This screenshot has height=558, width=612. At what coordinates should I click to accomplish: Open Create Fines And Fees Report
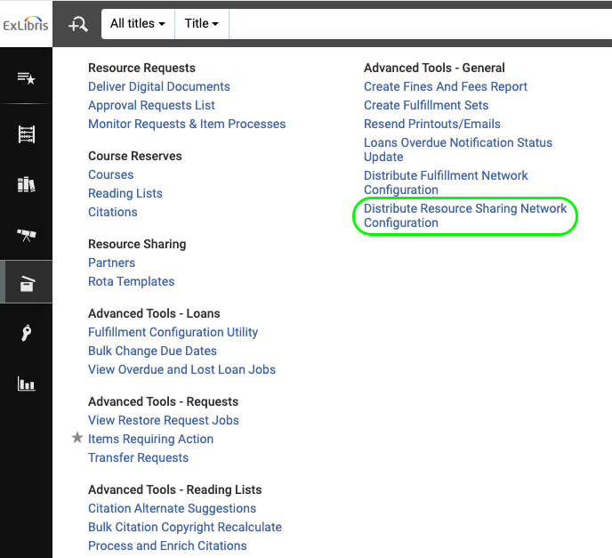click(445, 86)
